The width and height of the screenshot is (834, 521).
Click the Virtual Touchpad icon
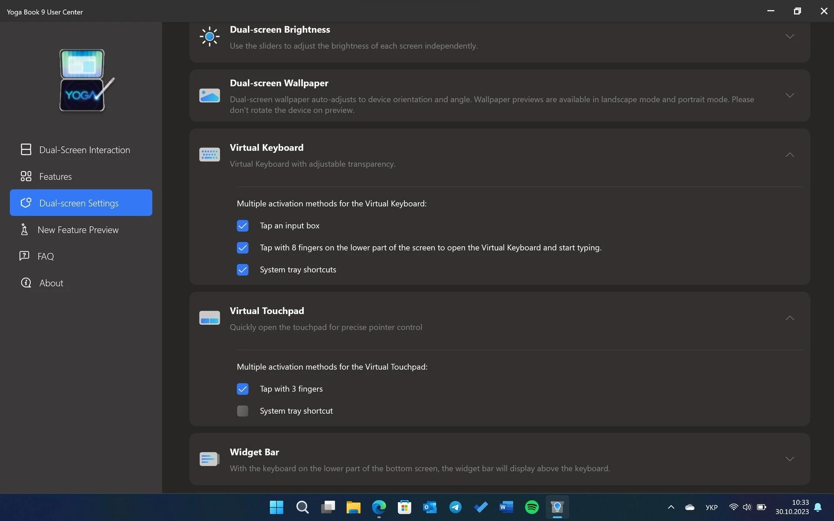[x=209, y=318]
